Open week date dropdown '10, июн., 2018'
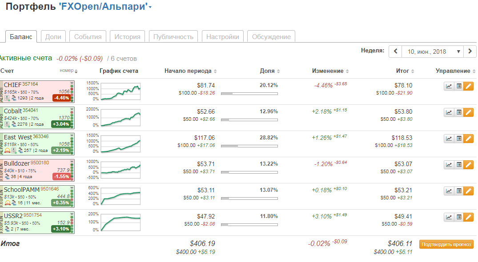 click(x=432, y=52)
